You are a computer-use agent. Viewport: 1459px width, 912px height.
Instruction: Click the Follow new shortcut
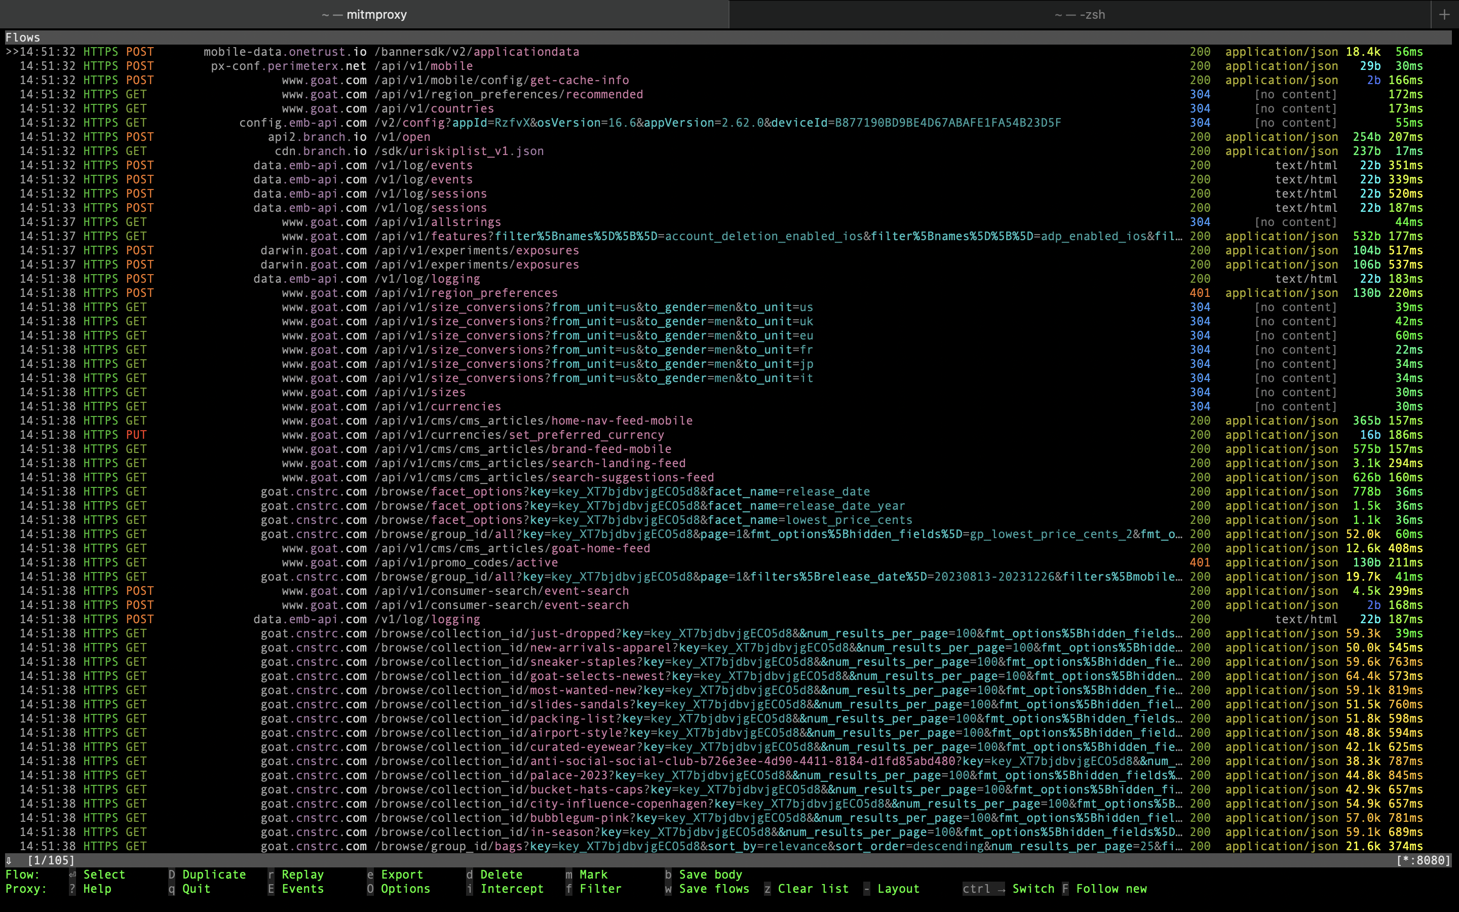point(1104,889)
